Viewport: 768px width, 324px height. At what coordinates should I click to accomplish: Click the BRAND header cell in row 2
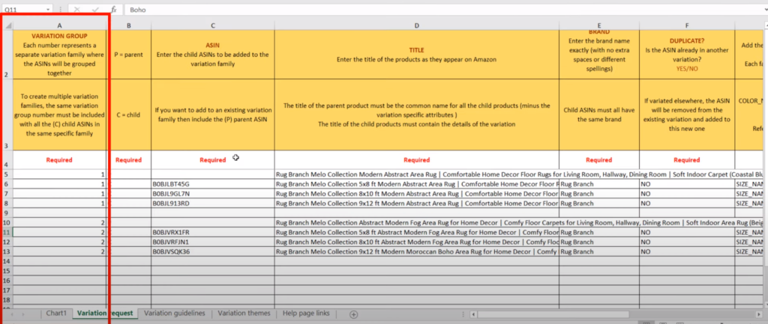[x=599, y=54]
